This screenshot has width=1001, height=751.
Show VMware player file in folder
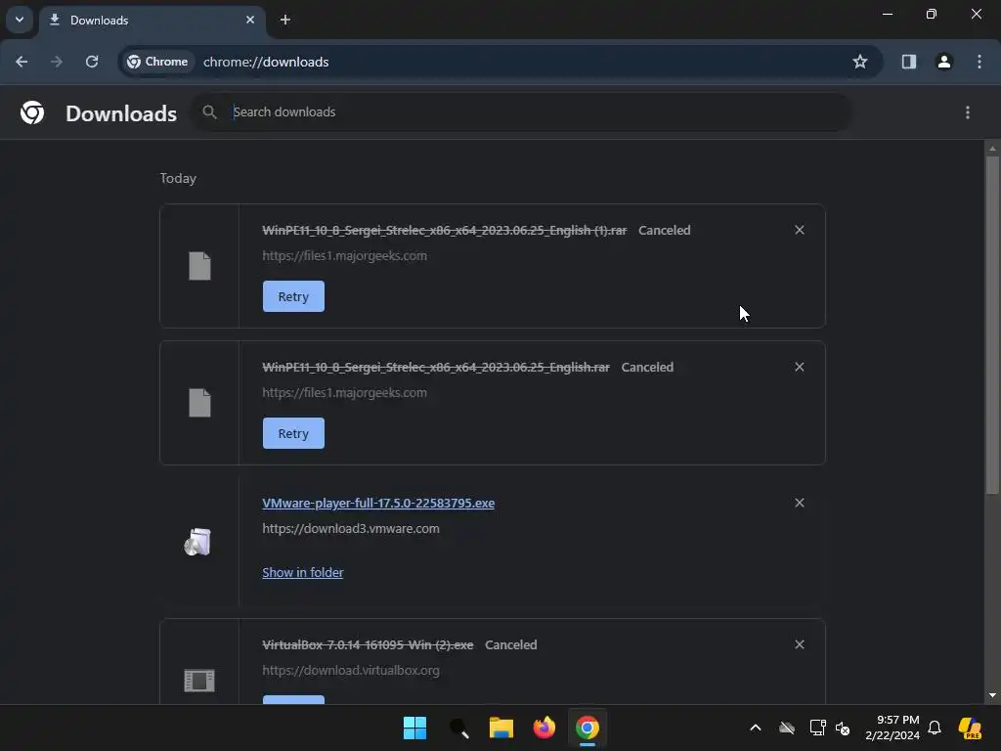click(303, 572)
